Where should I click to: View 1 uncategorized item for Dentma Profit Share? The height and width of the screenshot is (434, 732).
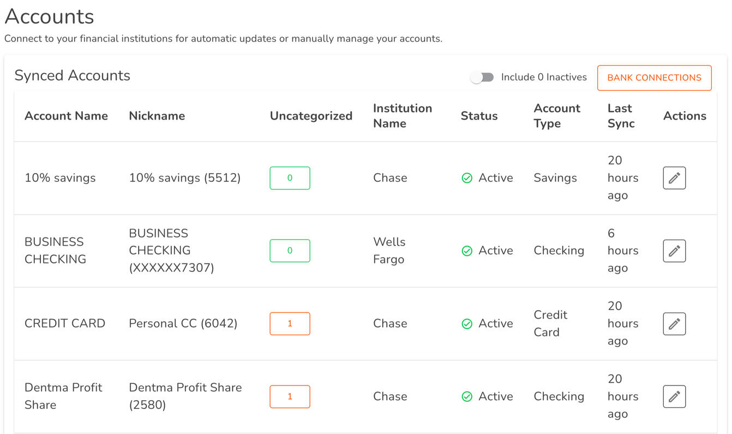[x=290, y=396]
